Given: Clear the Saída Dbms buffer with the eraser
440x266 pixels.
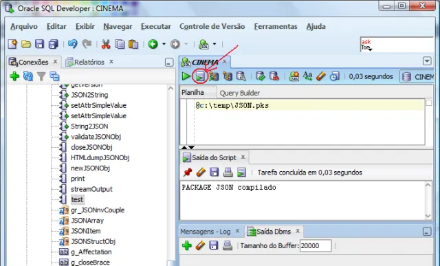Looking at the screenshot, I should coord(200,245).
